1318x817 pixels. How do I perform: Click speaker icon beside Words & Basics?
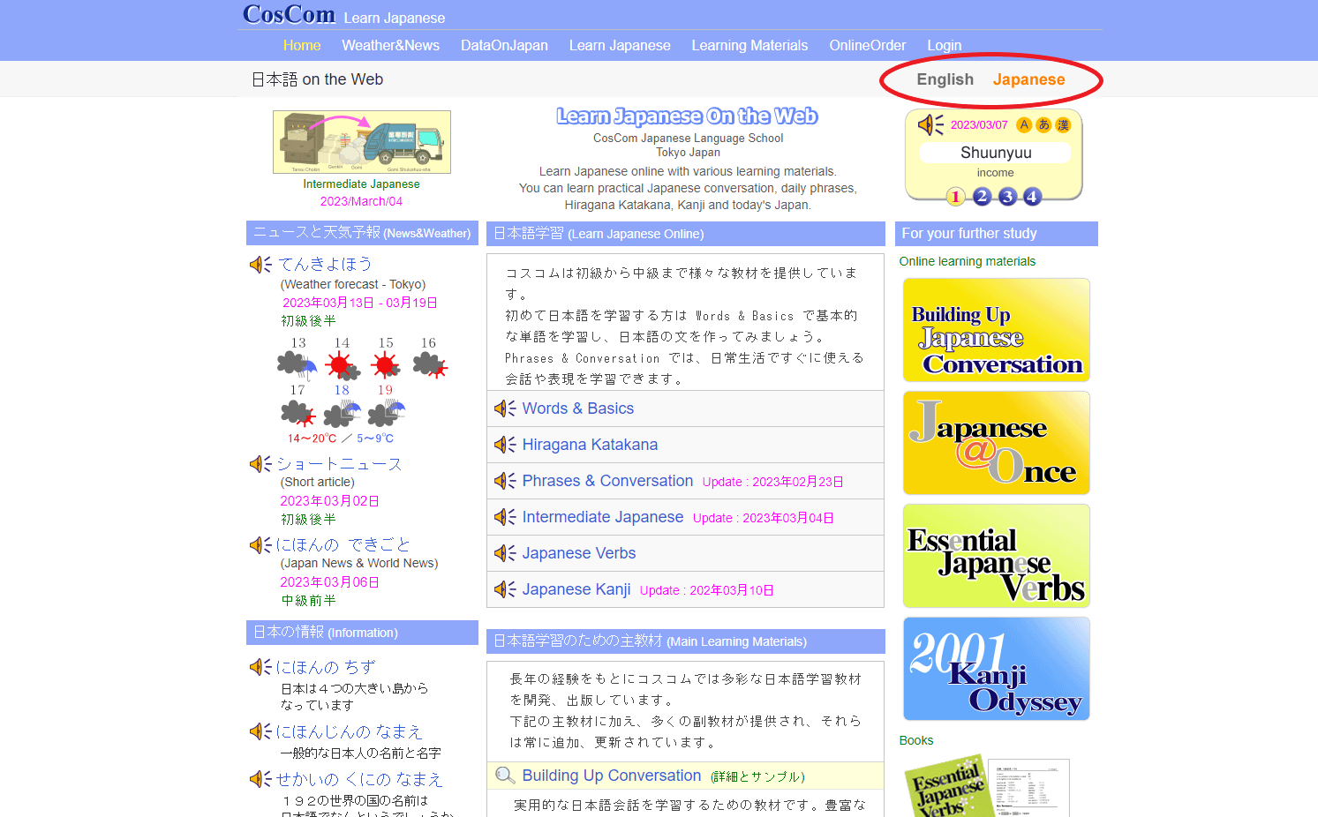click(x=505, y=408)
